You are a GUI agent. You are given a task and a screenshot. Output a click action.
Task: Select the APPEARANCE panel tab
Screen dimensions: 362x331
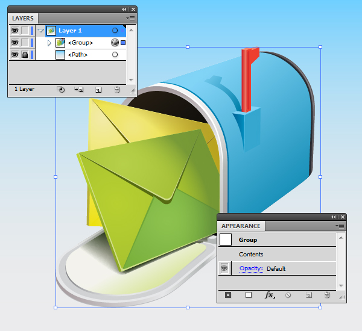241,226
